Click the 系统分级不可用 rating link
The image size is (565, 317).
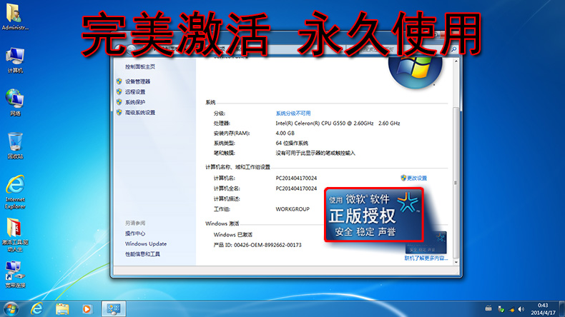(x=293, y=113)
